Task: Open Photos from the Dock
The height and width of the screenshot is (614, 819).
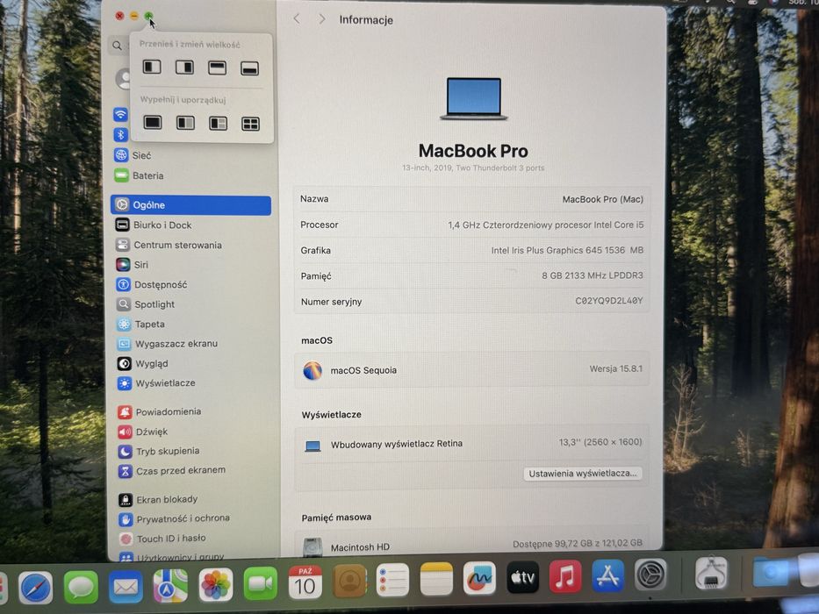Action: pyautogui.click(x=215, y=585)
